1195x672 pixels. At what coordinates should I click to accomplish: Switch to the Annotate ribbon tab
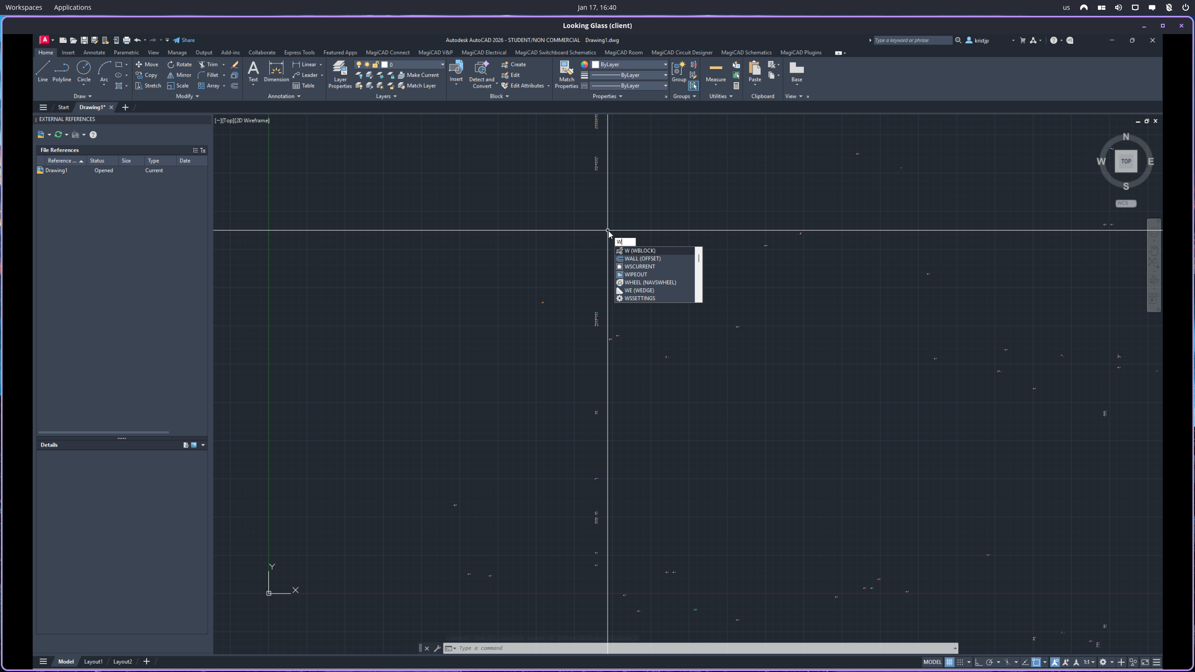tap(94, 52)
